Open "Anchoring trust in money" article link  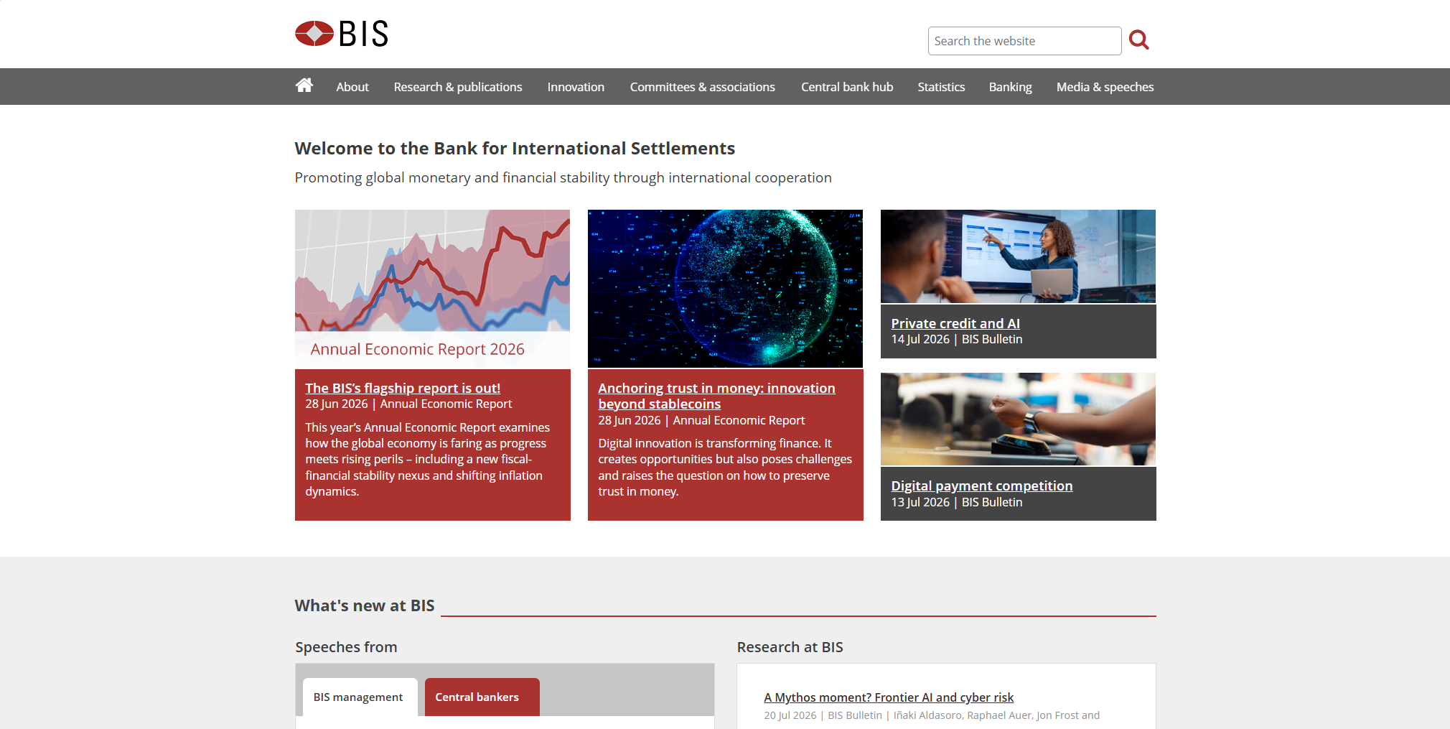716,396
